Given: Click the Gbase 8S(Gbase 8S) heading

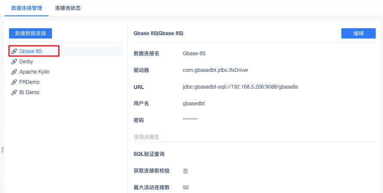Looking at the screenshot, I should (158, 33).
